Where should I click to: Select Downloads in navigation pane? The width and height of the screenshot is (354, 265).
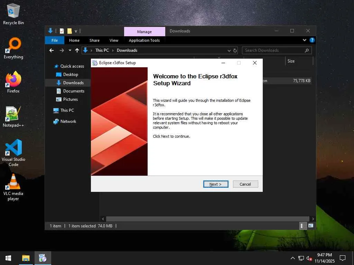tap(73, 83)
